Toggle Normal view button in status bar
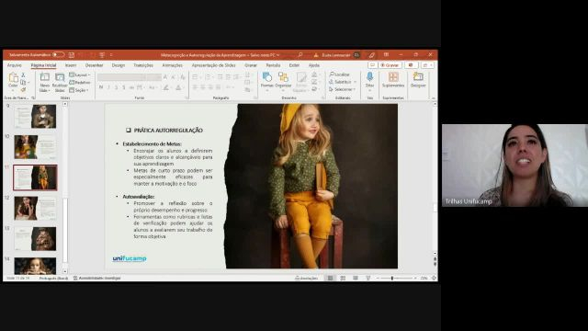The height and width of the screenshot is (331, 588). click(330, 278)
